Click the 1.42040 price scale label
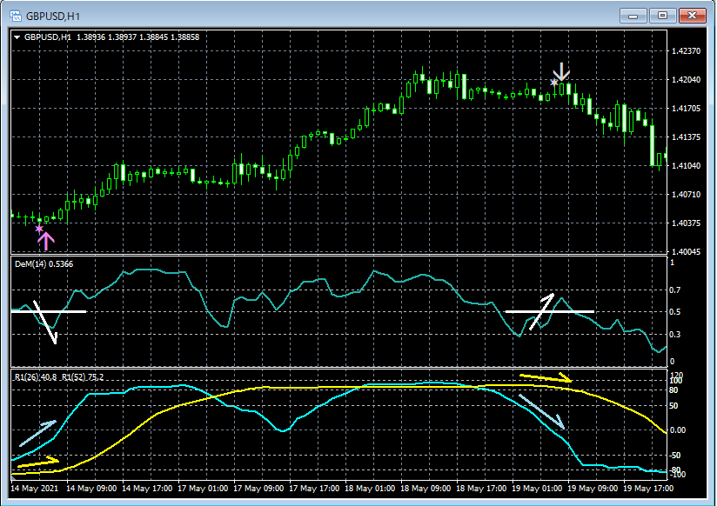This screenshot has height=506, width=717. [687, 80]
